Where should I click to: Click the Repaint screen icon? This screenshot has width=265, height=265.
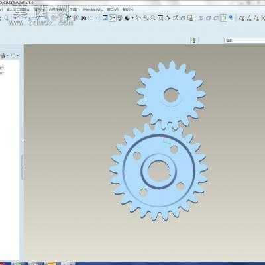tap(105, 18)
